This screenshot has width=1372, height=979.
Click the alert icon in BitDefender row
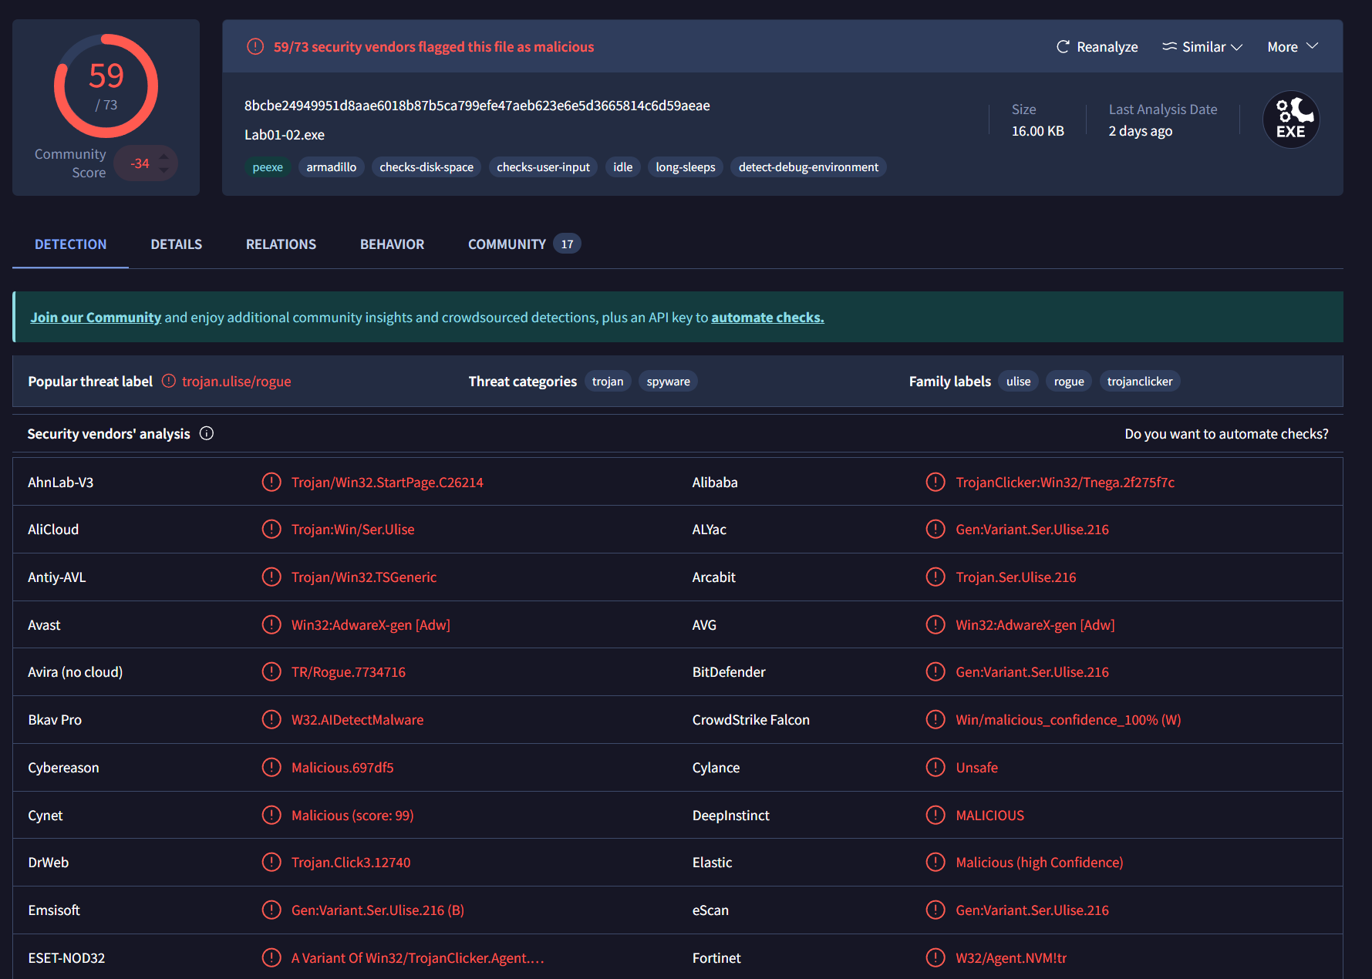coord(935,671)
